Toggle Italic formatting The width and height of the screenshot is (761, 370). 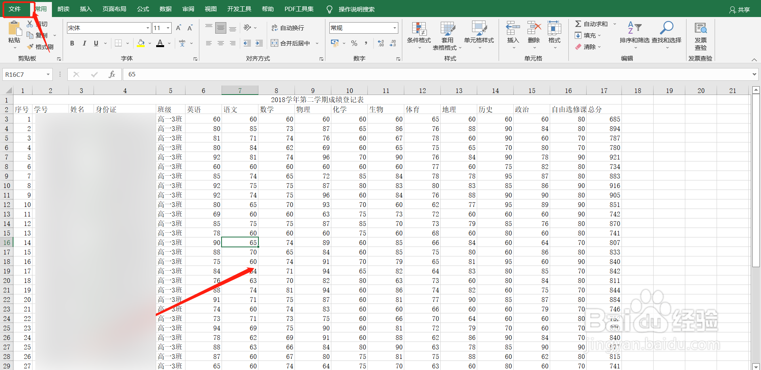click(84, 43)
